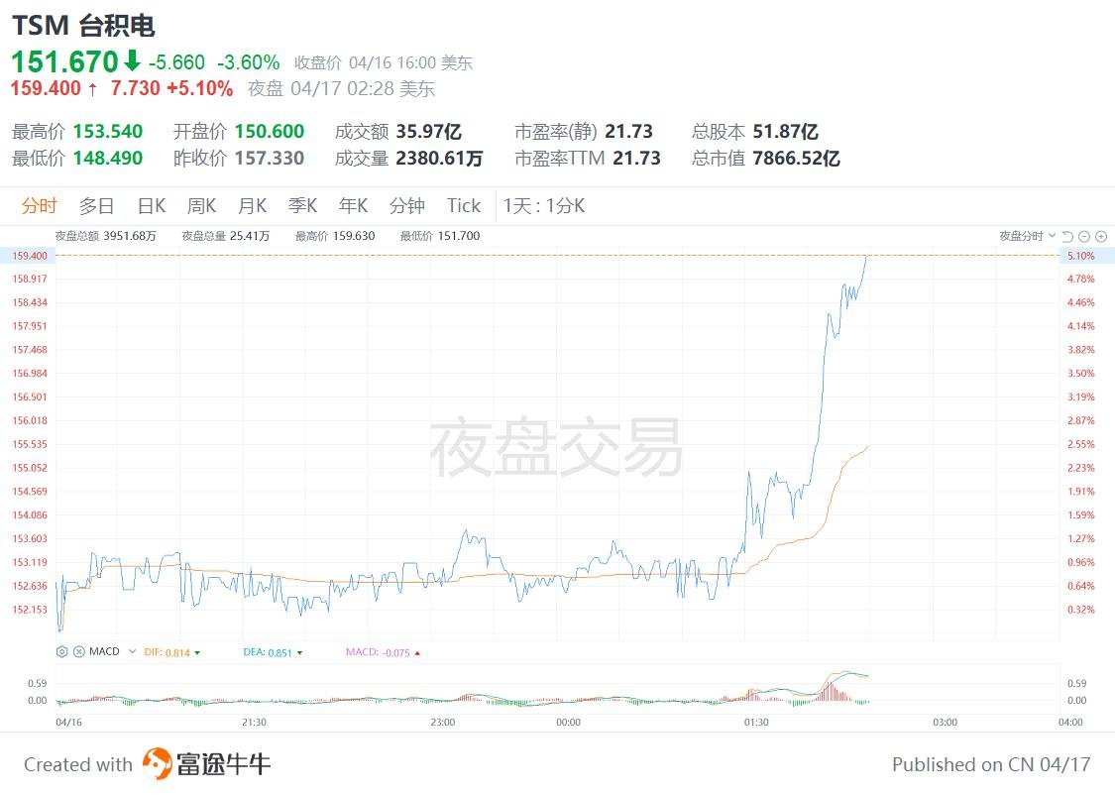
Task: Click Published on CN 04/17 text
Action: [991, 764]
